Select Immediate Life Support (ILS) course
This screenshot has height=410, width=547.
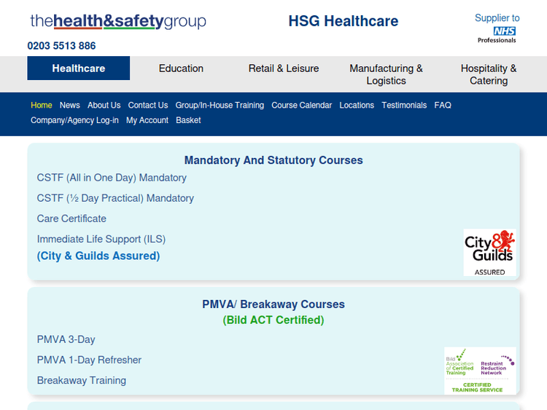point(101,239)
